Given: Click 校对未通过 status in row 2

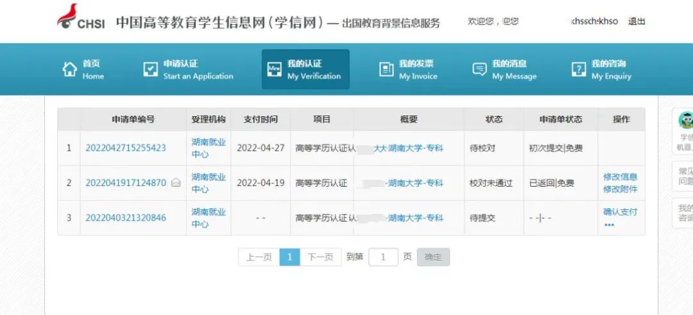Looking at the screenshot, I should [491, 183].
